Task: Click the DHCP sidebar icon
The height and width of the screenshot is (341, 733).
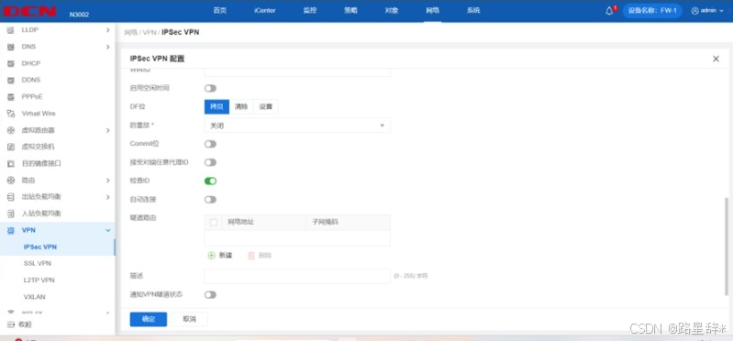Action: (10, 63)
